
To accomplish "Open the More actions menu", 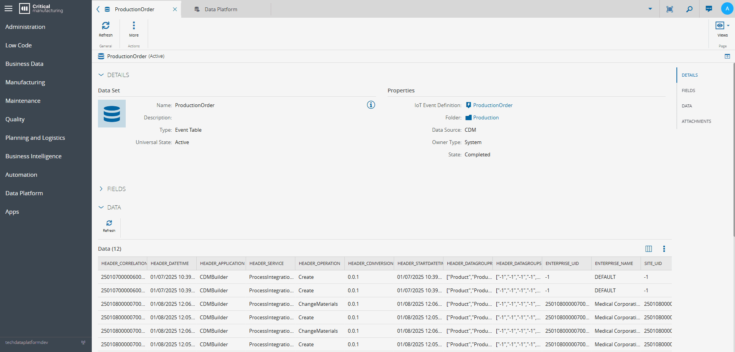I will (134, 26).
